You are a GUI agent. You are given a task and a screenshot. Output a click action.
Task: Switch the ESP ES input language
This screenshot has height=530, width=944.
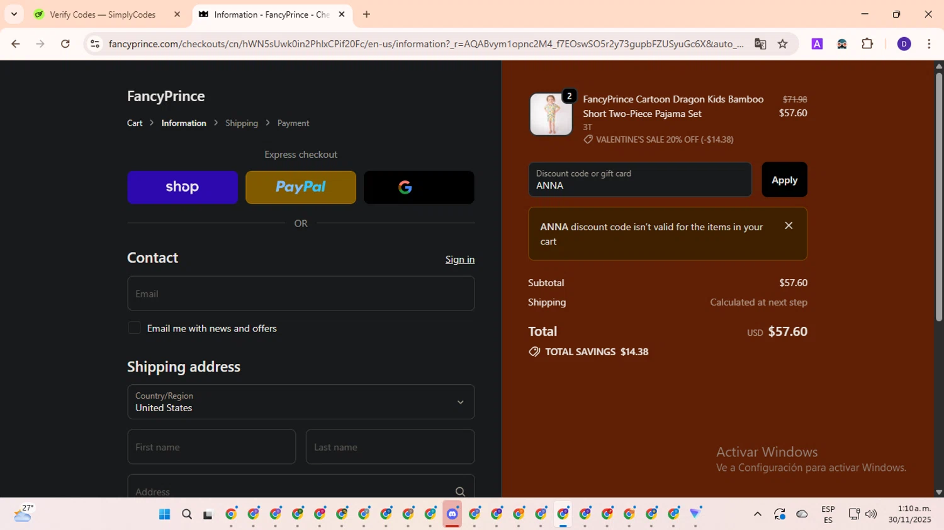[x=828, y=514]
